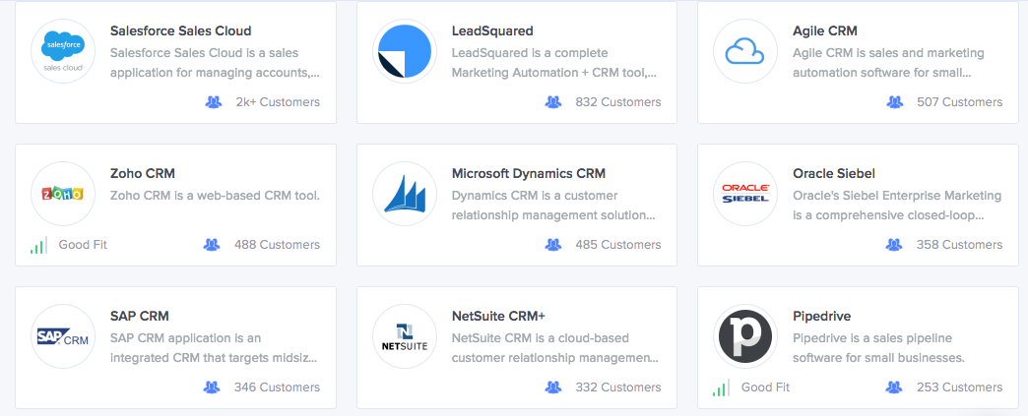1028x416 pixels.
Task: Open the Oracle Siebel title link
Action: click(834, 174)
